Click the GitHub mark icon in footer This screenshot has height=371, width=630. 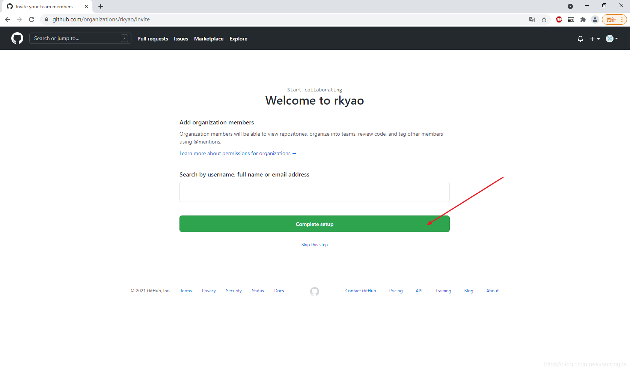315,291
